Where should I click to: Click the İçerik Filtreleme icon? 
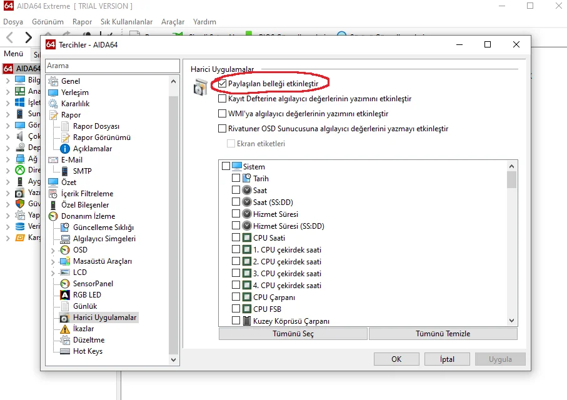53,194
